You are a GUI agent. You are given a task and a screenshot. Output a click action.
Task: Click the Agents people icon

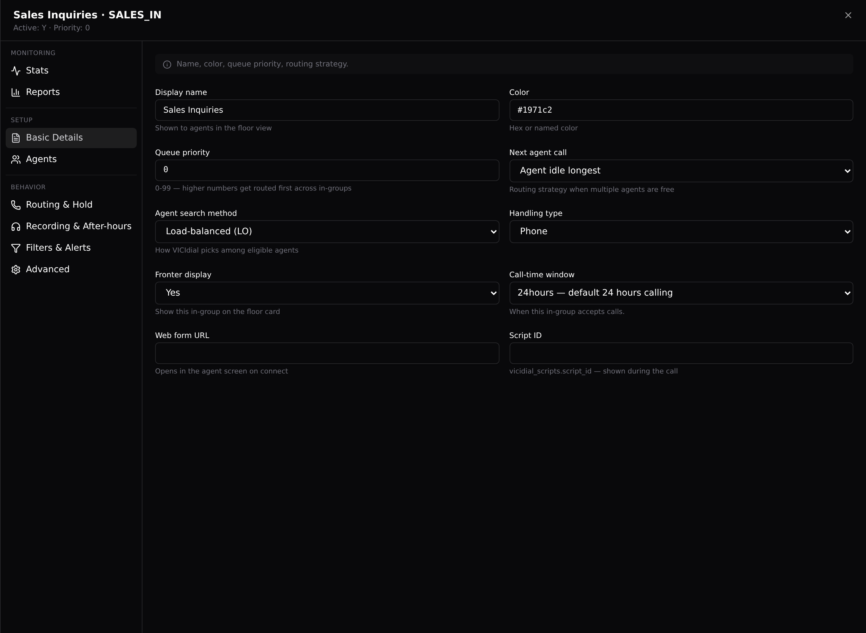pos(16,160)
